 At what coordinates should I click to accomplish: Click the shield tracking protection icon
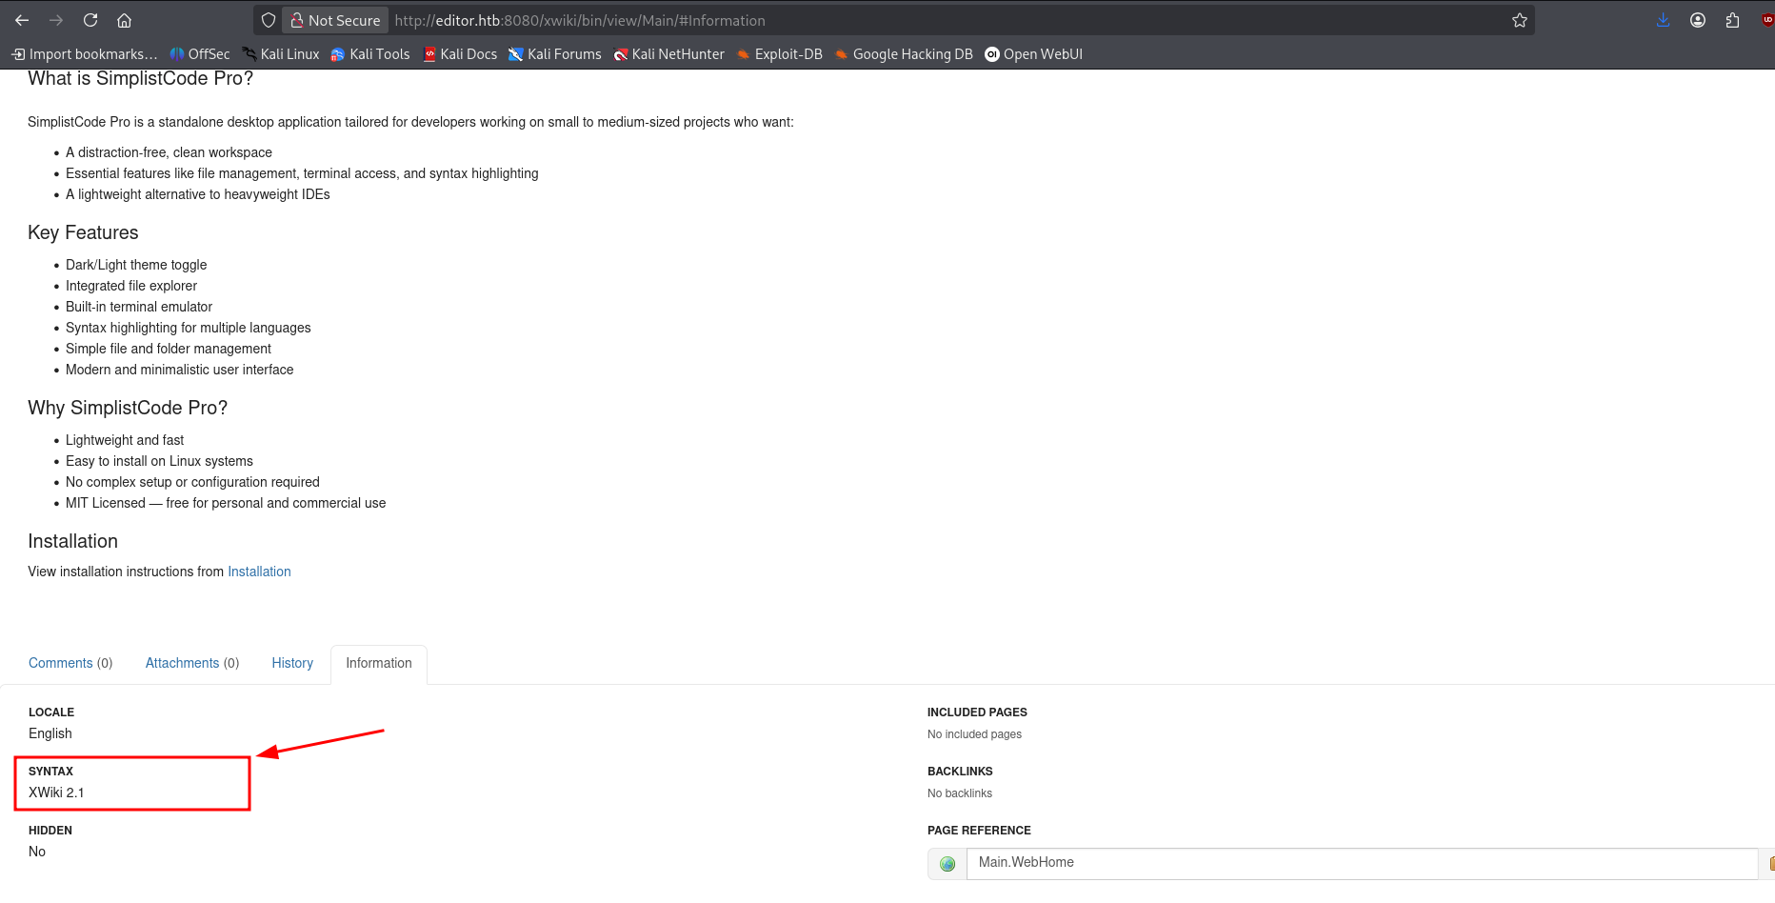tap(269, 20)
